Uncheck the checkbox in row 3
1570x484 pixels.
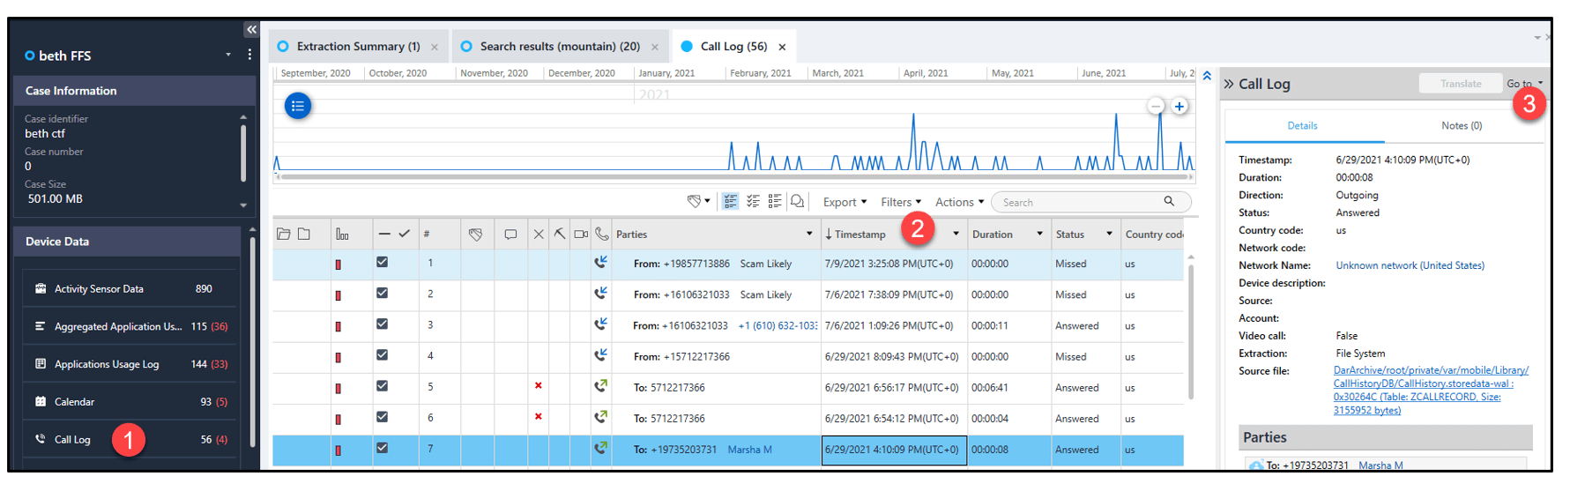(382, 324)
